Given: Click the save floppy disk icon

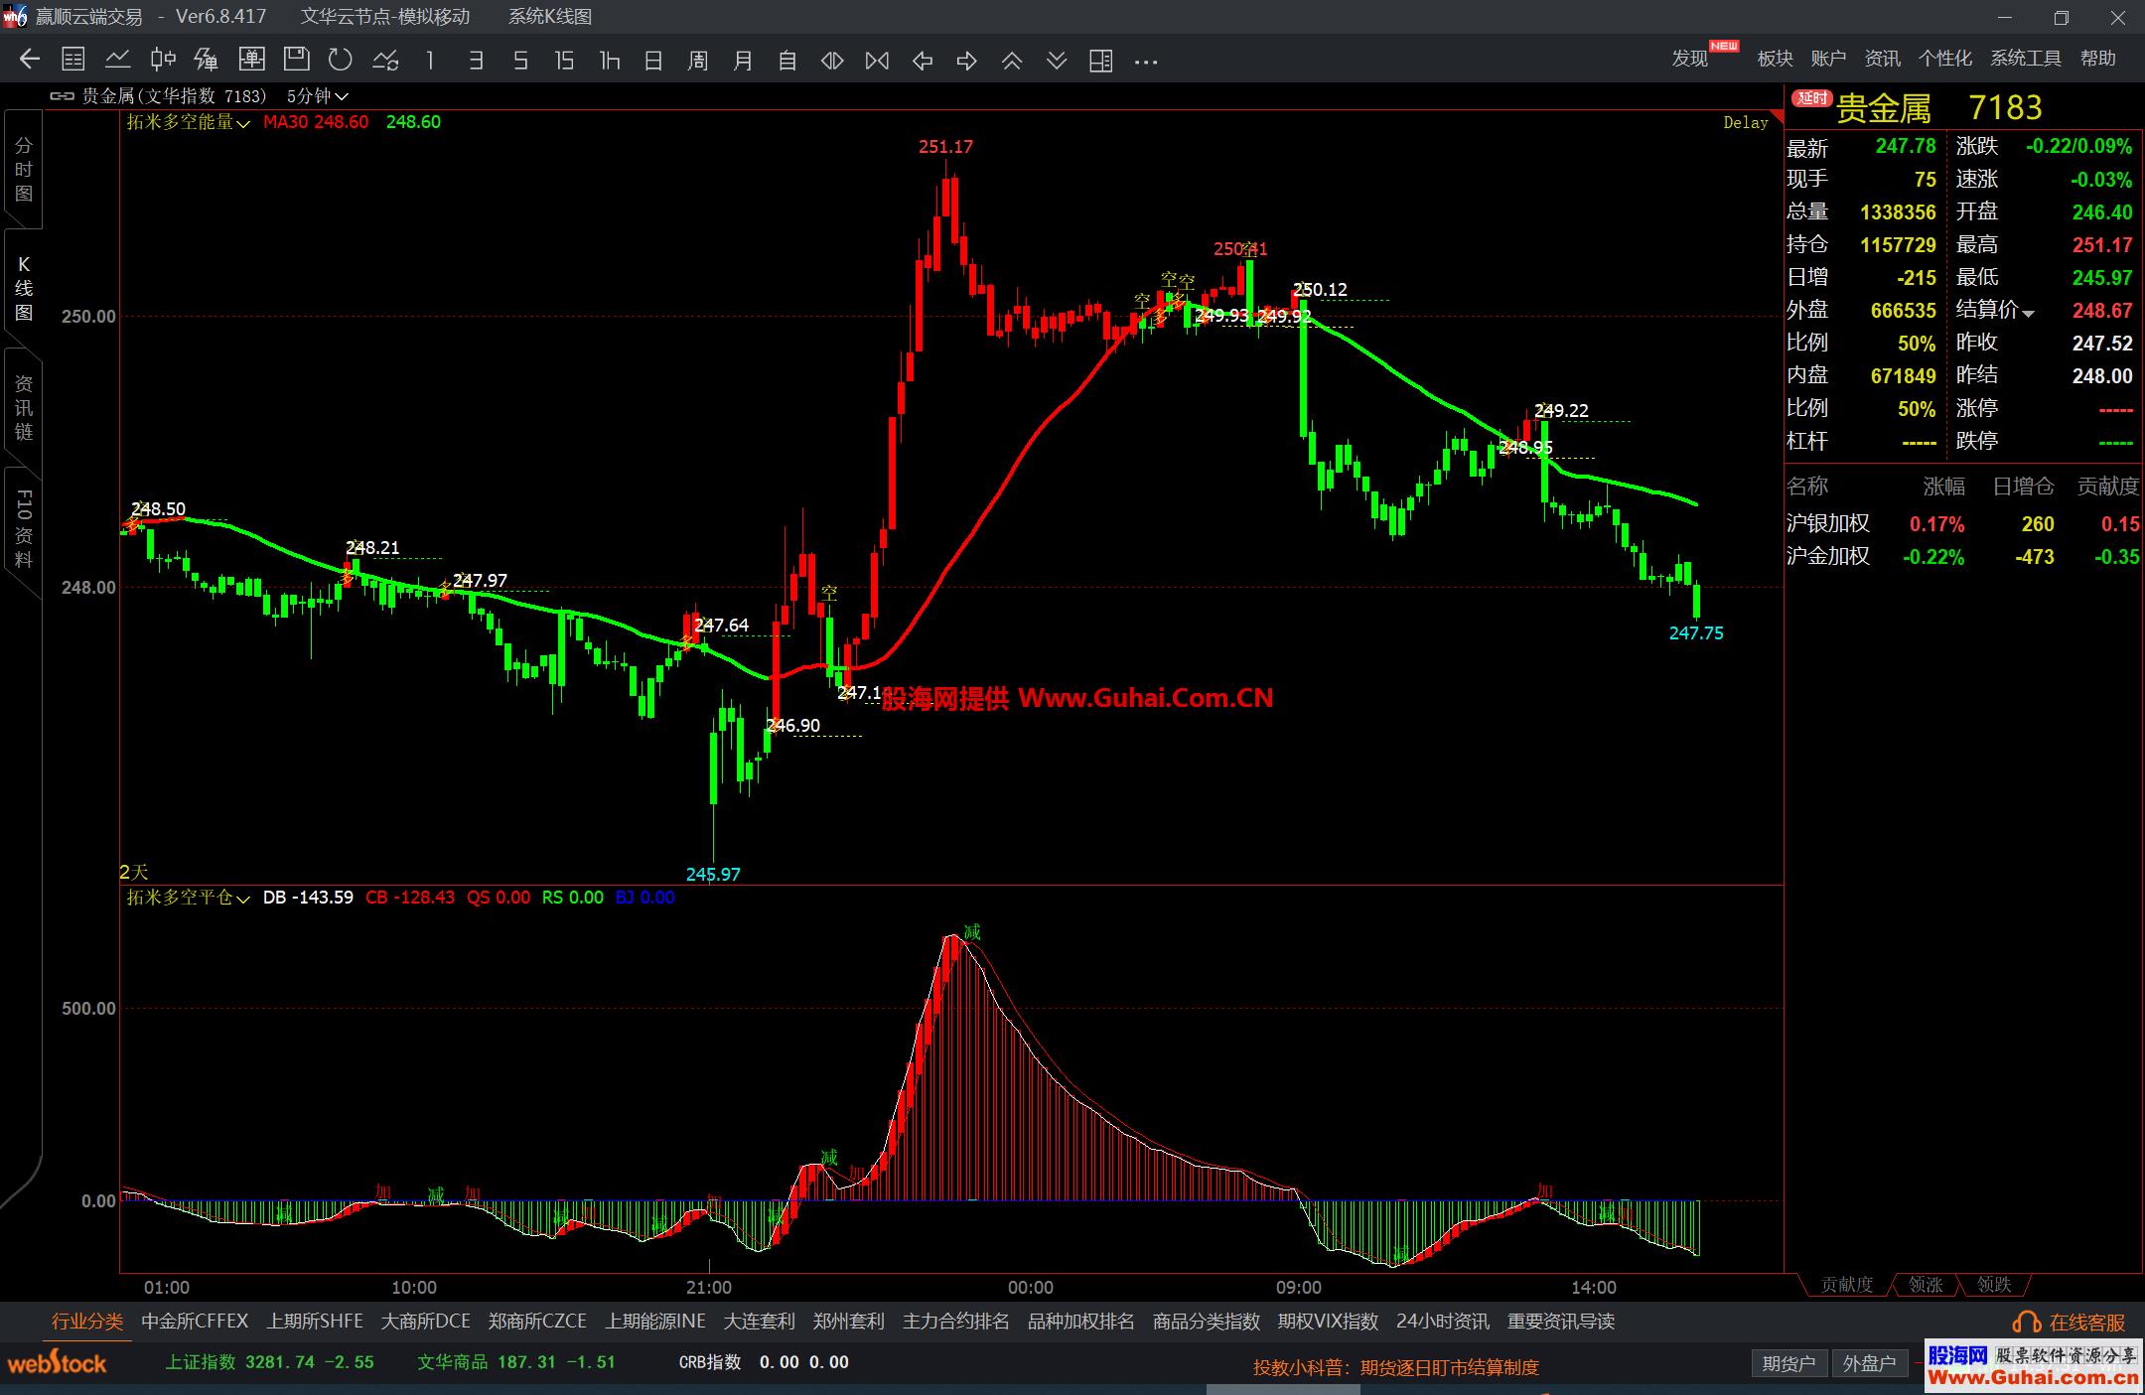Looking at the screenshot, I should [x=296, y=61].
